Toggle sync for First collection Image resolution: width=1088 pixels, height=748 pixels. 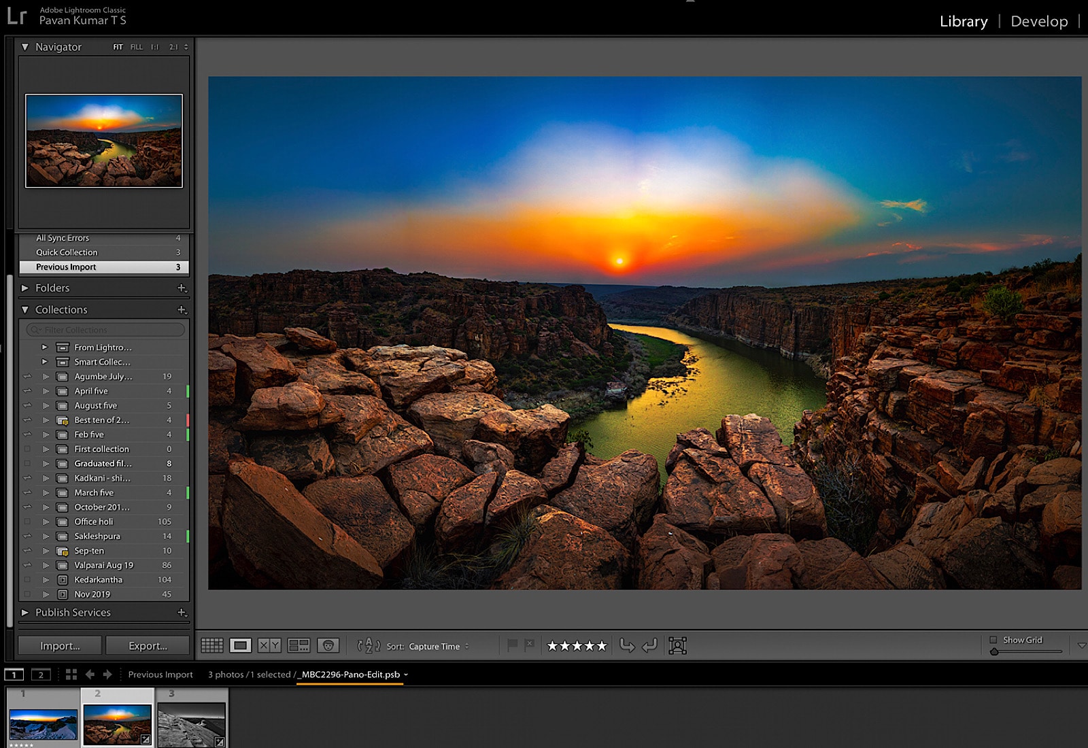(27, 449)
